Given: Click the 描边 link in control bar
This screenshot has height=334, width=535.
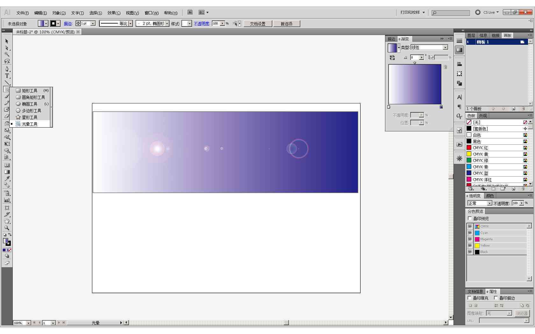Looking at the screenshot, I should click(x=68, y=24).
